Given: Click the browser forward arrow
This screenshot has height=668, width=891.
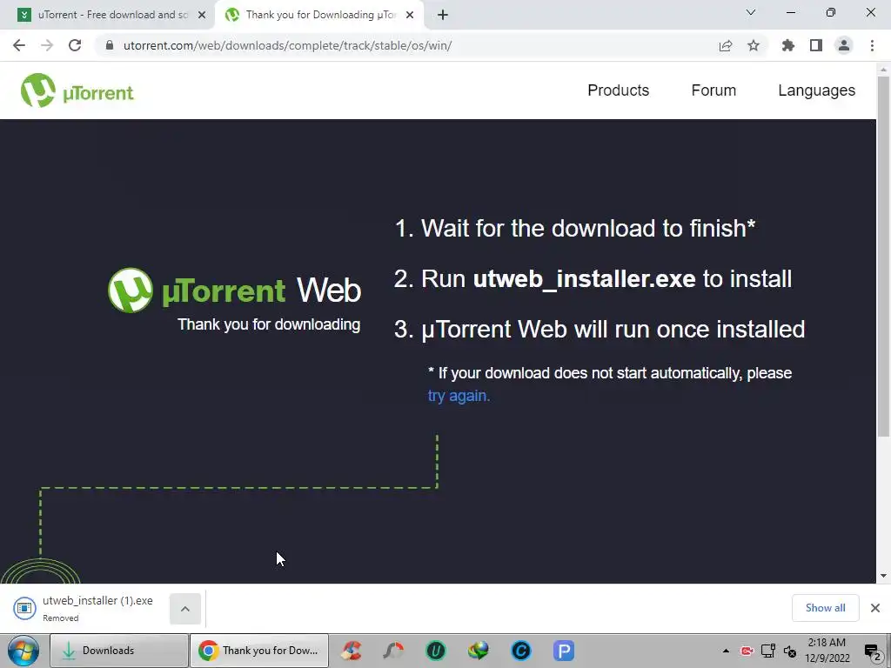Looking at the screenshot, I should [47, 45].
